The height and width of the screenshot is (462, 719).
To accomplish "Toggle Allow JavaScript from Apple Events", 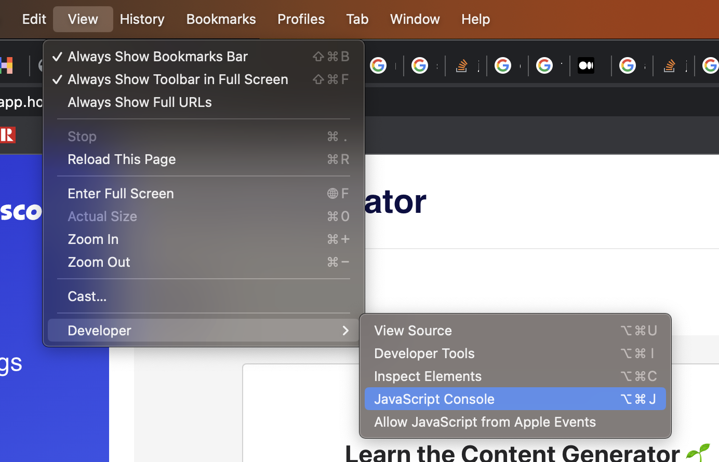I will (515, 422).
